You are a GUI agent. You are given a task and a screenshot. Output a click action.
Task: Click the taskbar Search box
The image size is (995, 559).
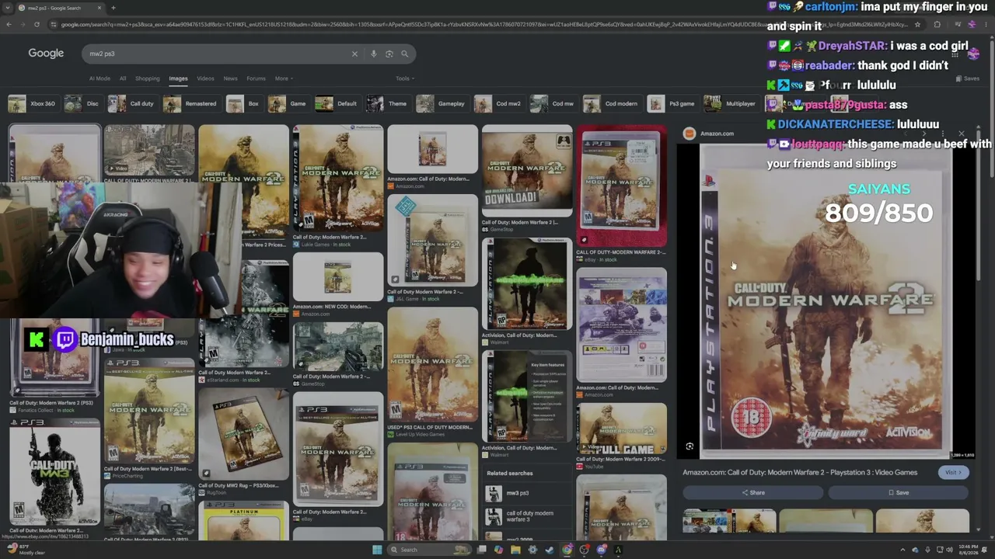click(430, 550)
